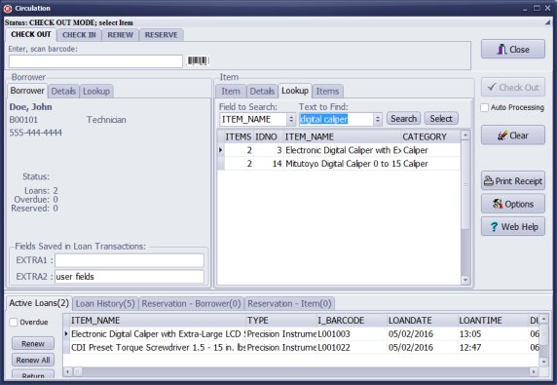Select the Mitutoyo Digital Caliper row
Viewport: 557px width, 385px height.
click(x=339, y=164)
